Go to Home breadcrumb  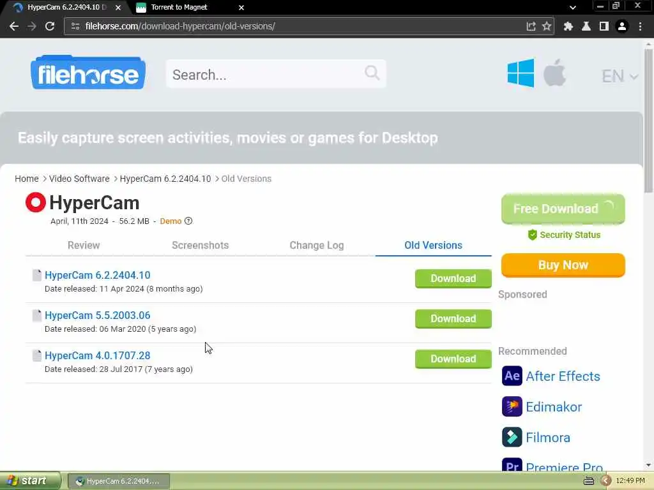[x=27, y=179]
